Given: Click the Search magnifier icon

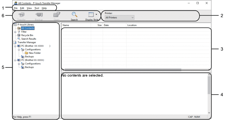Looking at the screenshot, I should coord(74,15).
